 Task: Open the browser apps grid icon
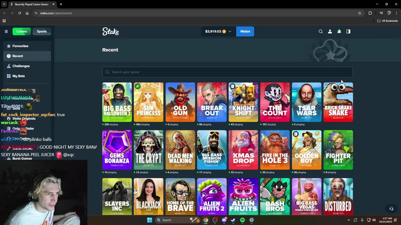point(4,21)
